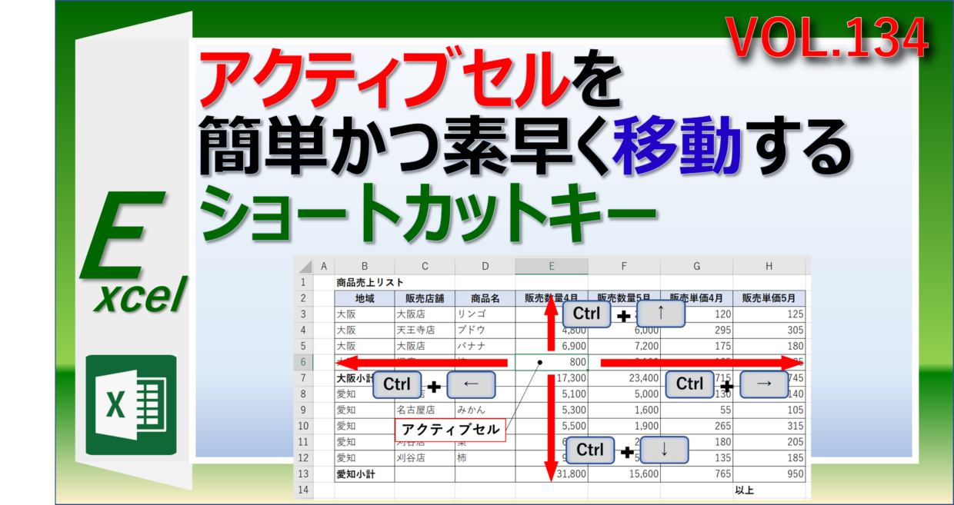
Task: Click the 6,900 cell
Action: 552,346
